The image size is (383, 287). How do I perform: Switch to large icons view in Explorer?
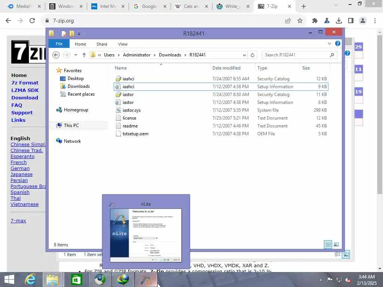click(336, 244)
